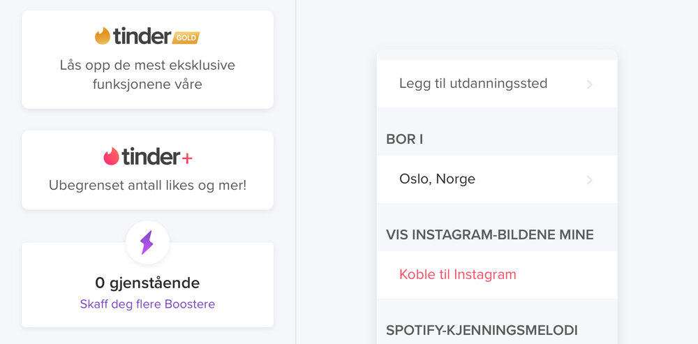Click the Tinder Gold flame icon

tap(103, 36)
